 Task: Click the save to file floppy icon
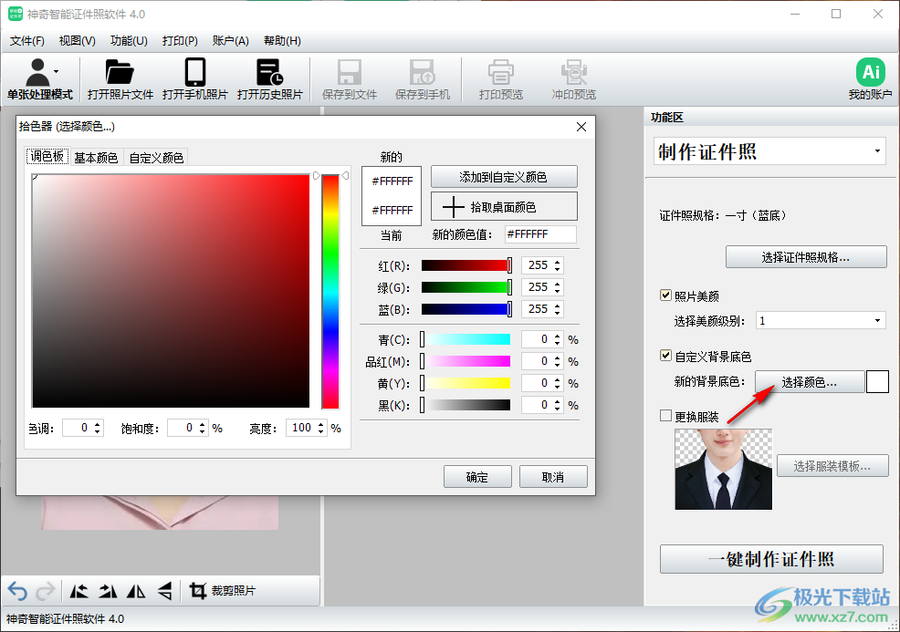tap(349, 72)
